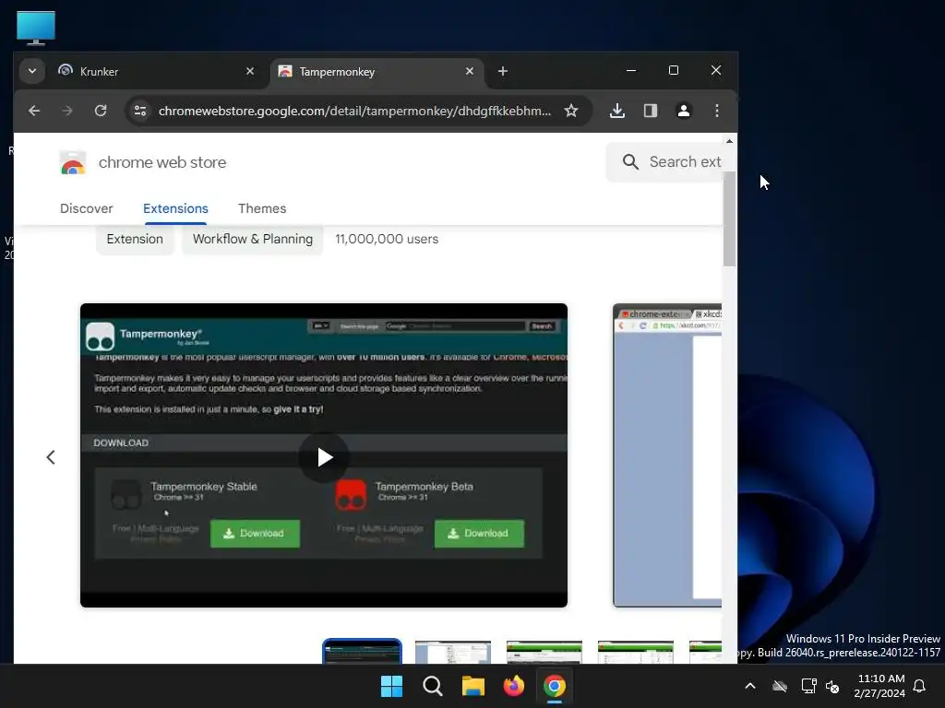
Task: Click the scrollbar up arrow
Action: 729,141
